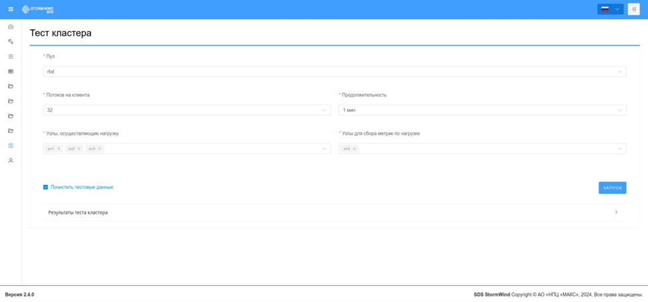Click the Почистить тестовые данные label
This screenshot has width=648, height=302.
(82, 187)
